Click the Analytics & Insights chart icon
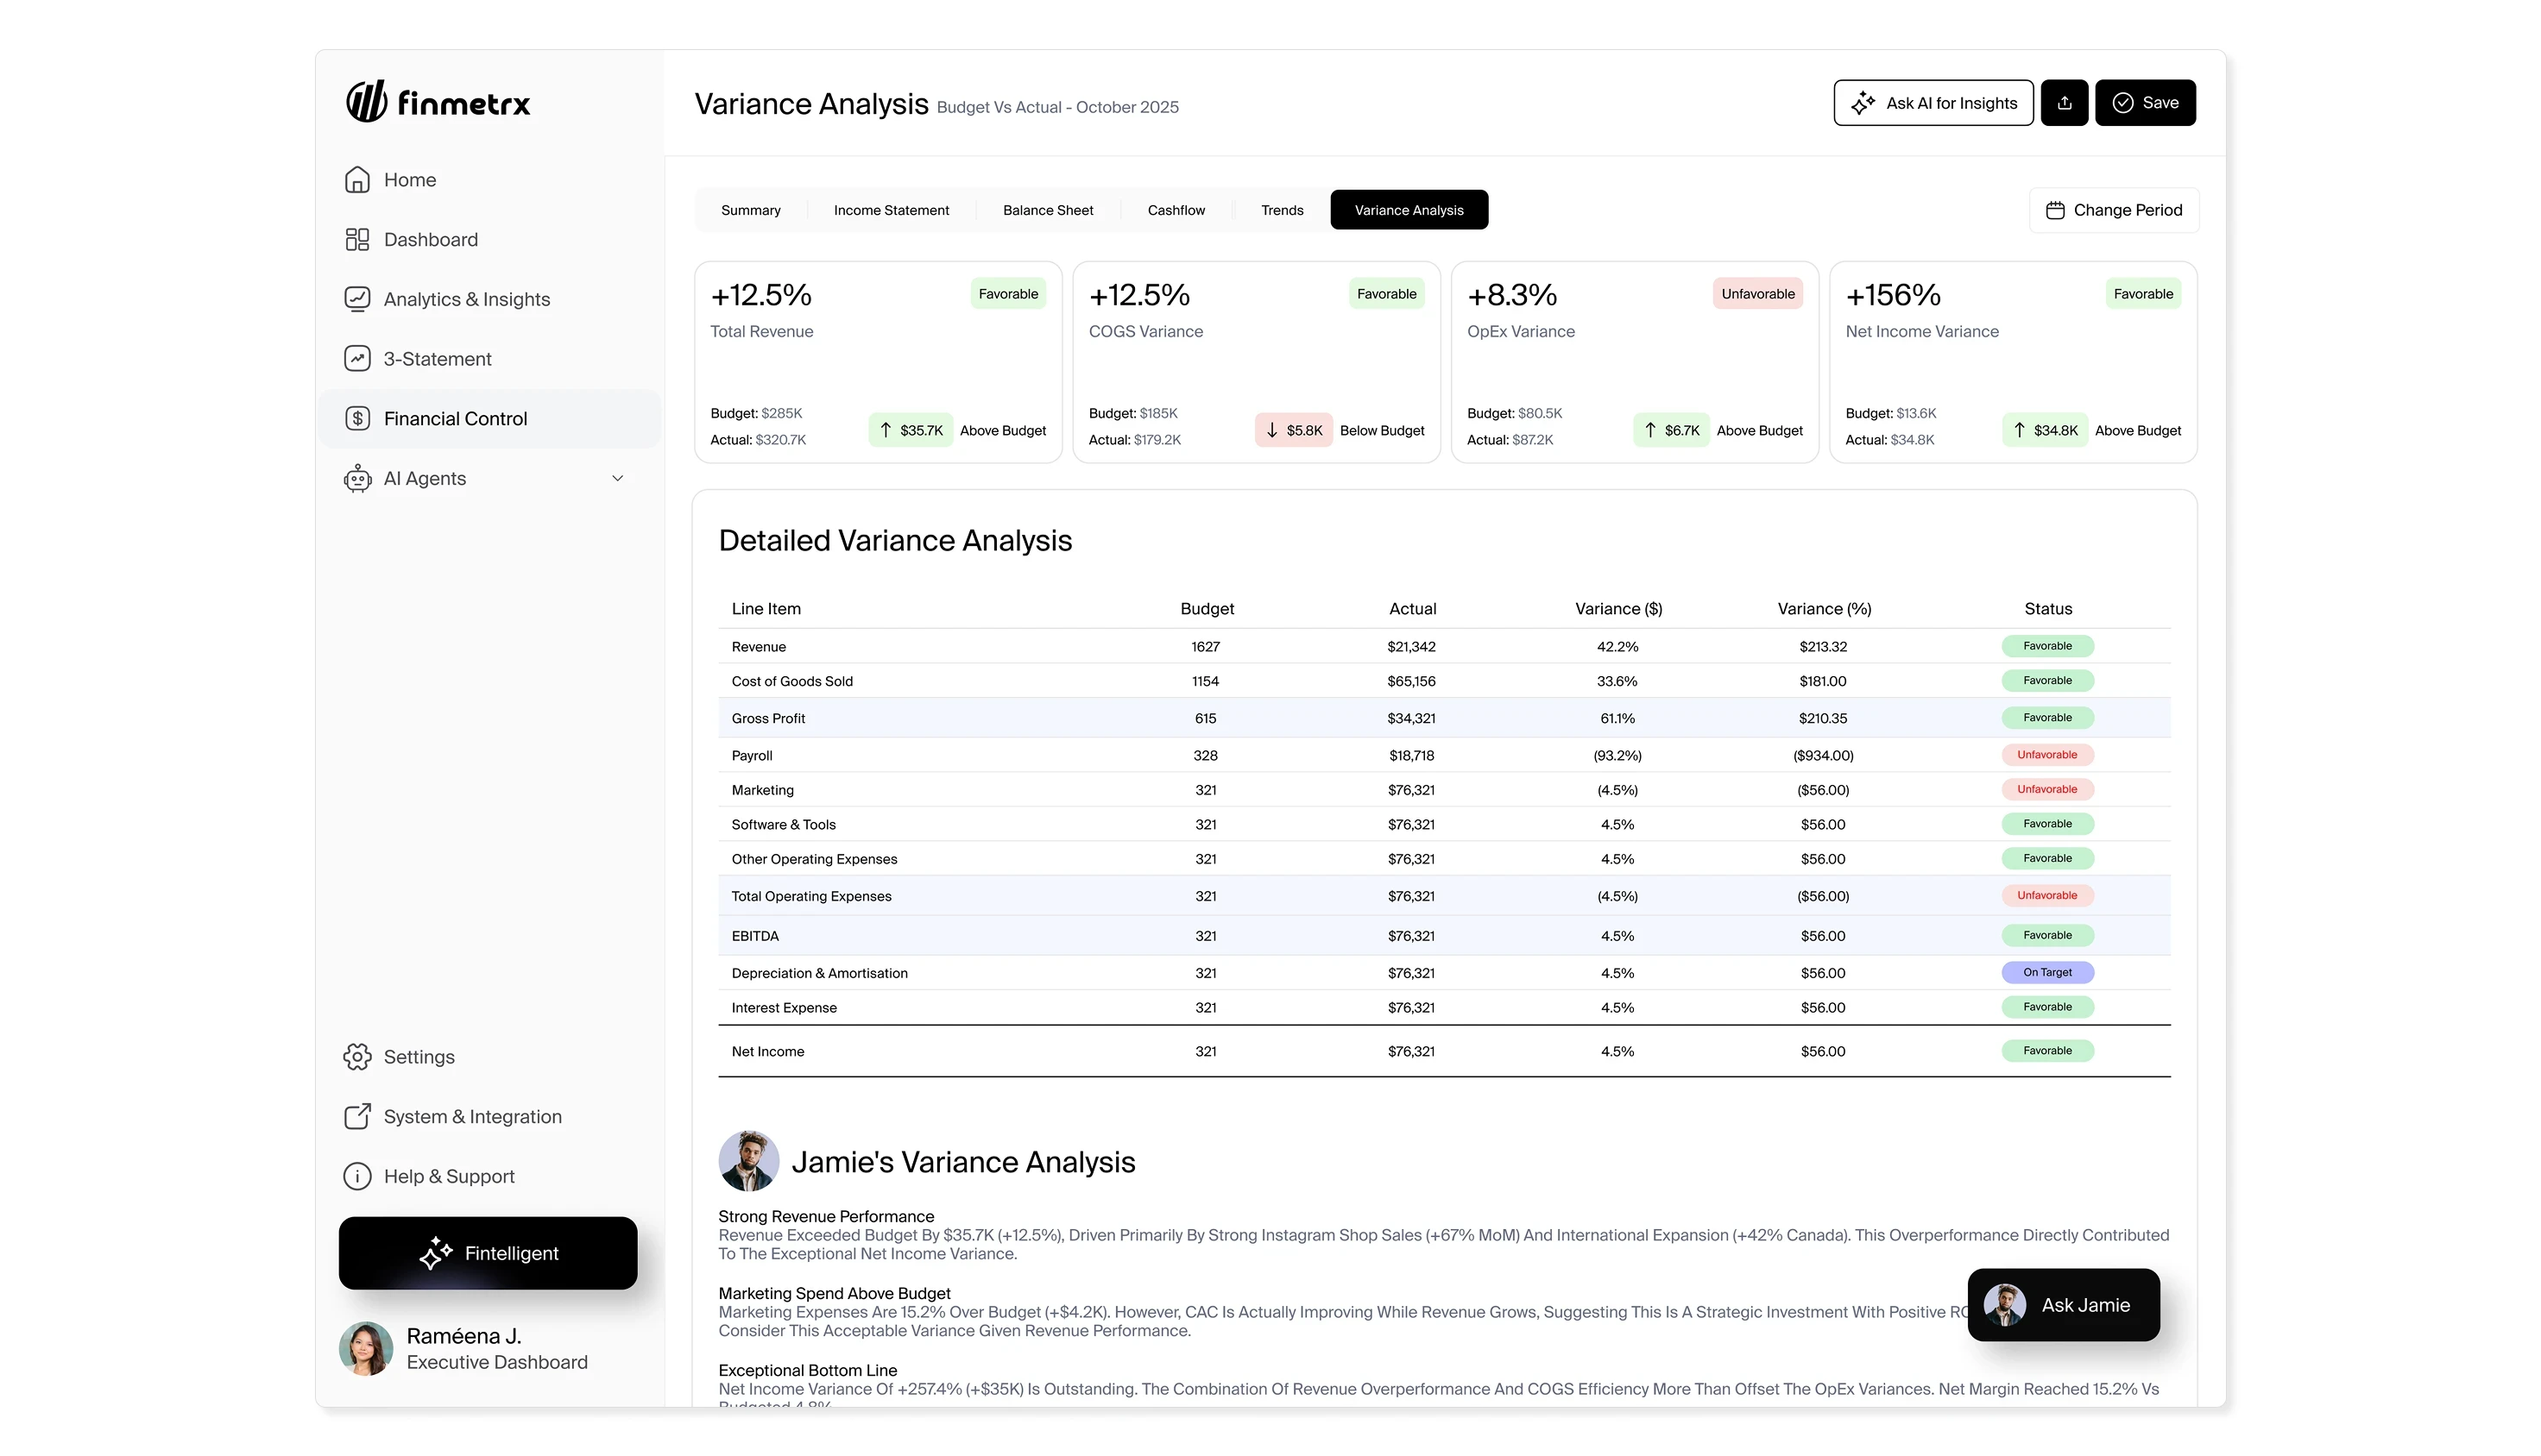Screen dimensions: 2541x1456 coord(357,299)
